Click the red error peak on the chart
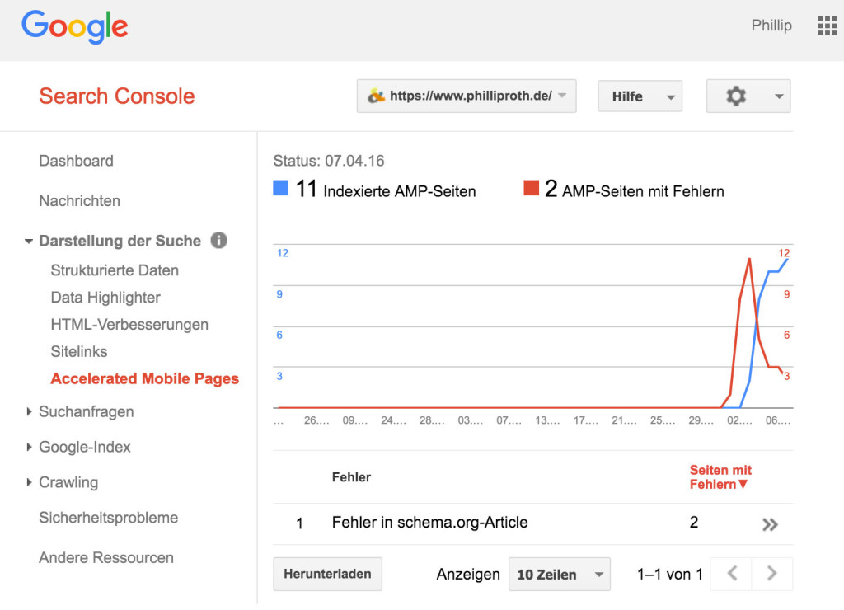 point(748,260)
